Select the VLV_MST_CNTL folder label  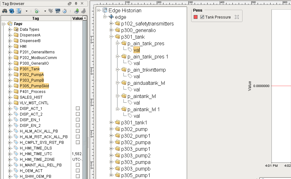point(34,103)
